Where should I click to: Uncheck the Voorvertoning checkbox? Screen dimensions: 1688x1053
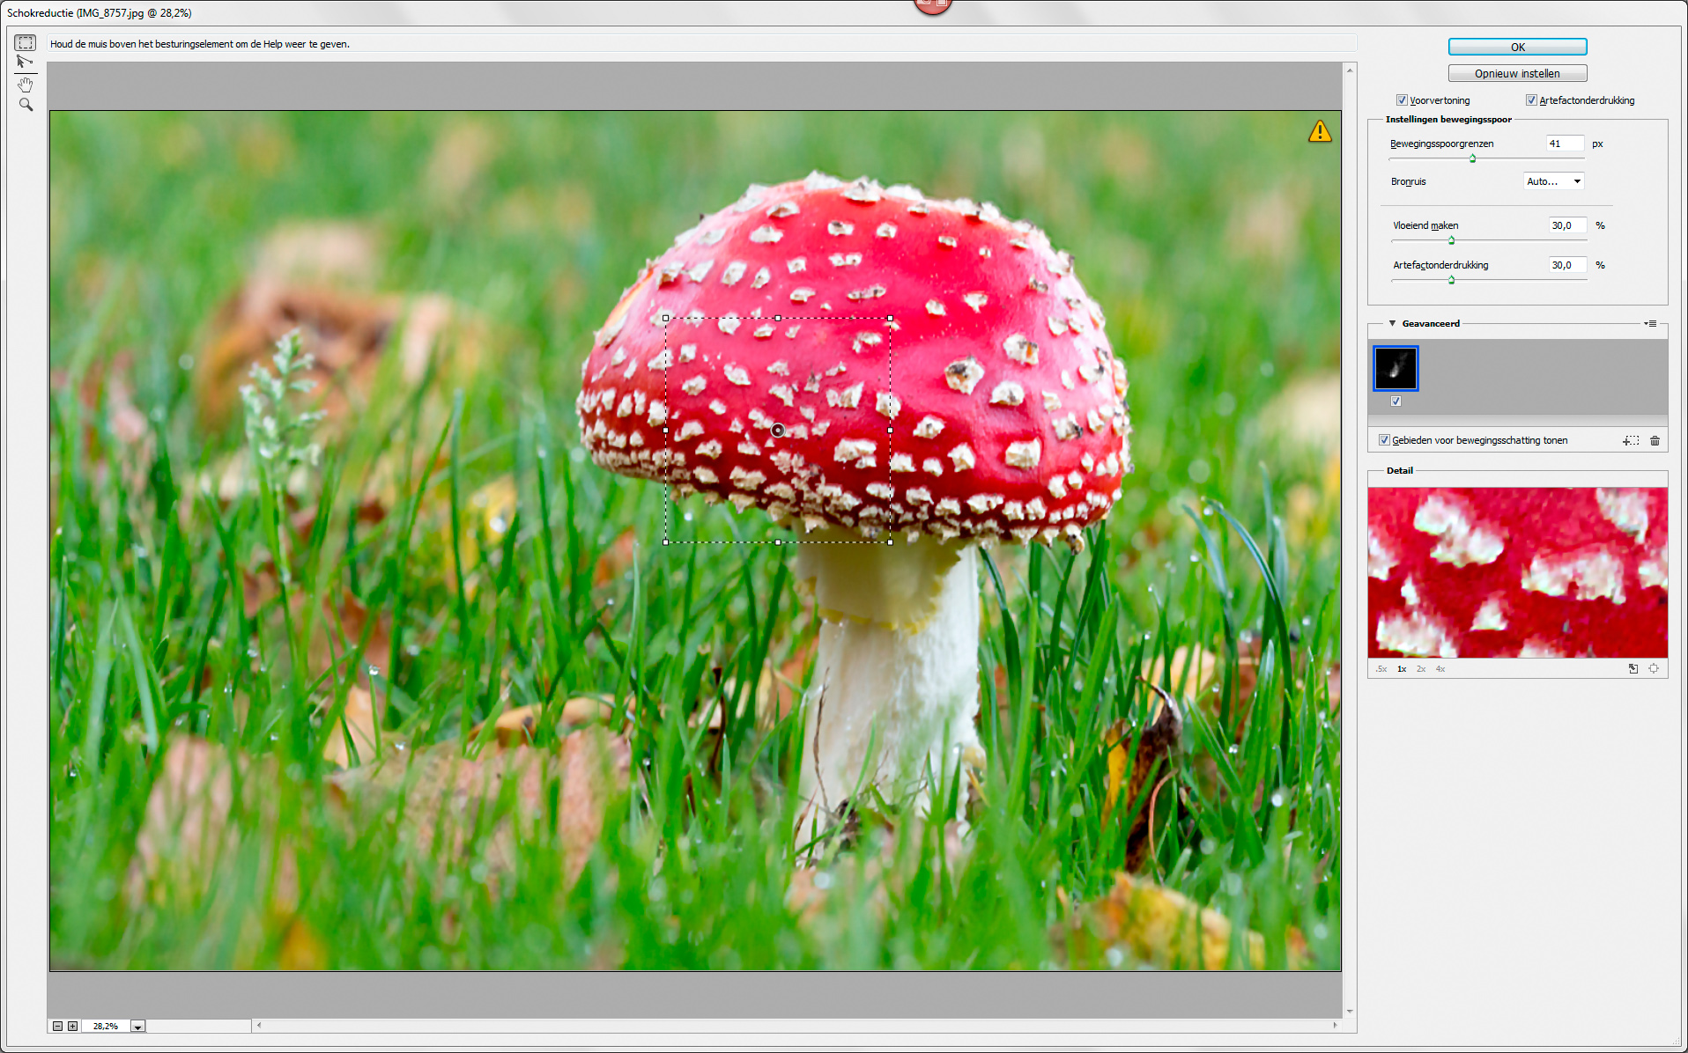coord(1402,100)
